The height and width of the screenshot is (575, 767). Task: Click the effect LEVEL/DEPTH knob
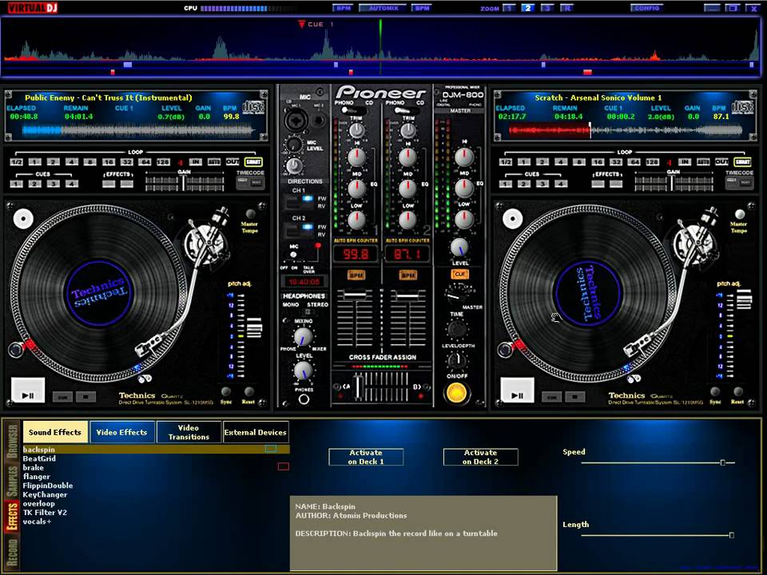[456, 360]
